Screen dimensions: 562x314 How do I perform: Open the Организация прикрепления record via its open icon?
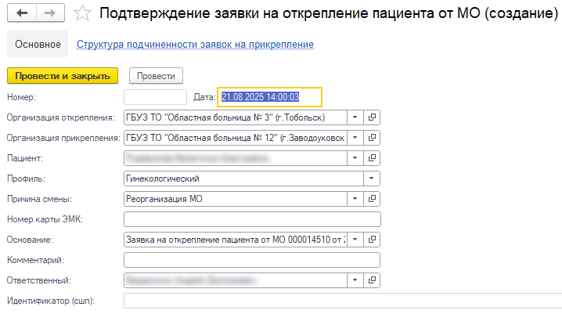coord(373,138)
